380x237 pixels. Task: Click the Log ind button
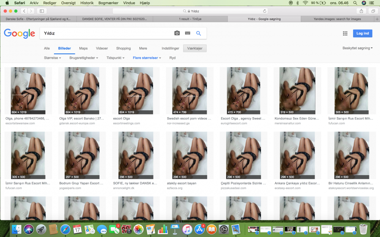point(363,33)
